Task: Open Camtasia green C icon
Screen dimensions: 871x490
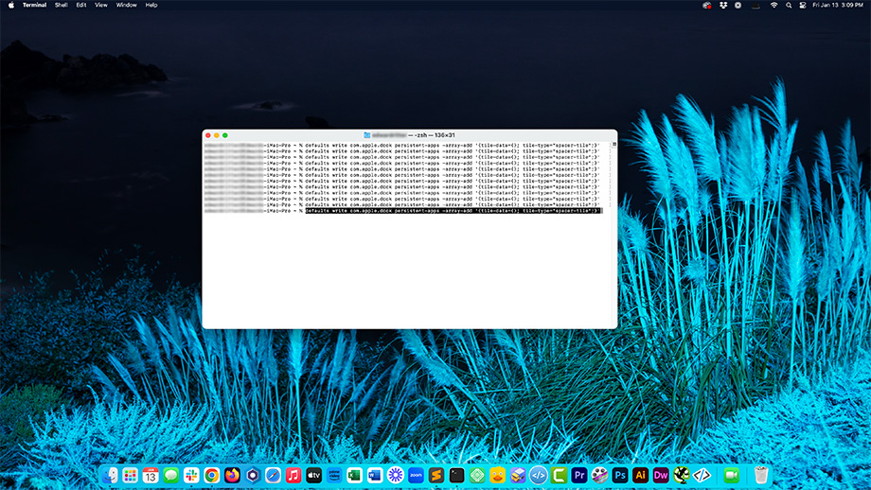Action: (559, 475)
